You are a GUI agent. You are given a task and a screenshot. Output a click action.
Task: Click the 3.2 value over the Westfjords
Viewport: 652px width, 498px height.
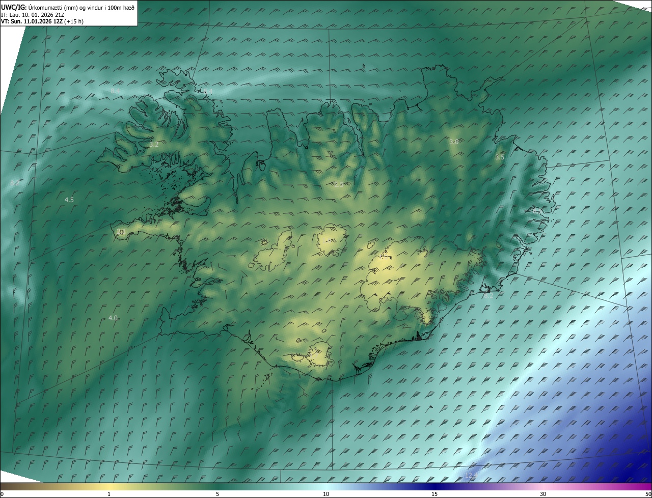click(154, 145)
